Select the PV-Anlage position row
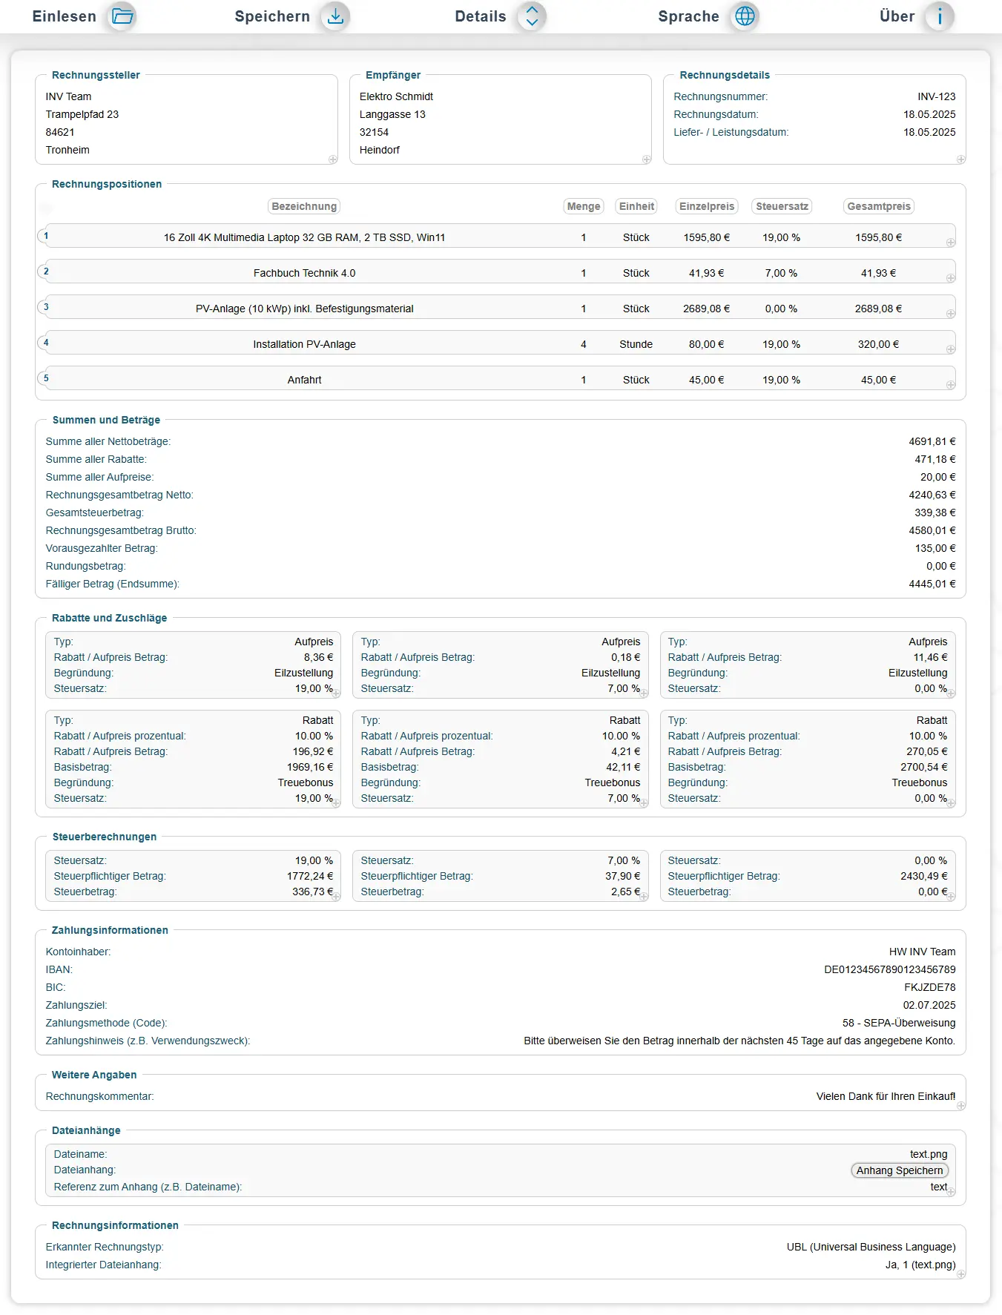The height and width of the screenshot is (1315, 1002). [304, 309]
